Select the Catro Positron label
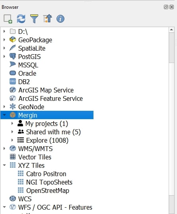Image resolution: width=177 pixels, height=214 pixels. pyautogui.click(x=46, y=174)
